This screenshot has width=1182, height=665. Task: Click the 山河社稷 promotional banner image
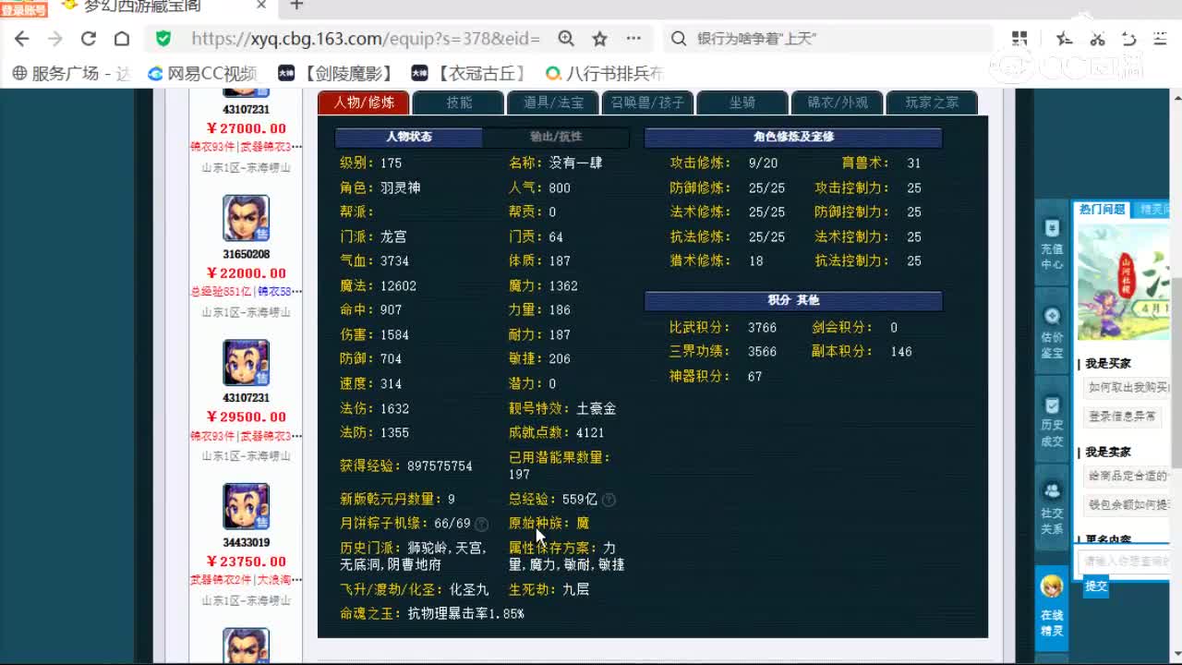1125,283
